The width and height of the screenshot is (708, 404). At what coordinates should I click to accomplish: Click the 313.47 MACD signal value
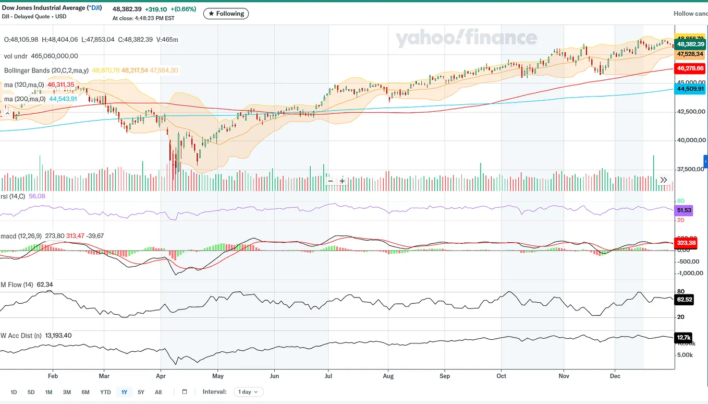point(75,236)
